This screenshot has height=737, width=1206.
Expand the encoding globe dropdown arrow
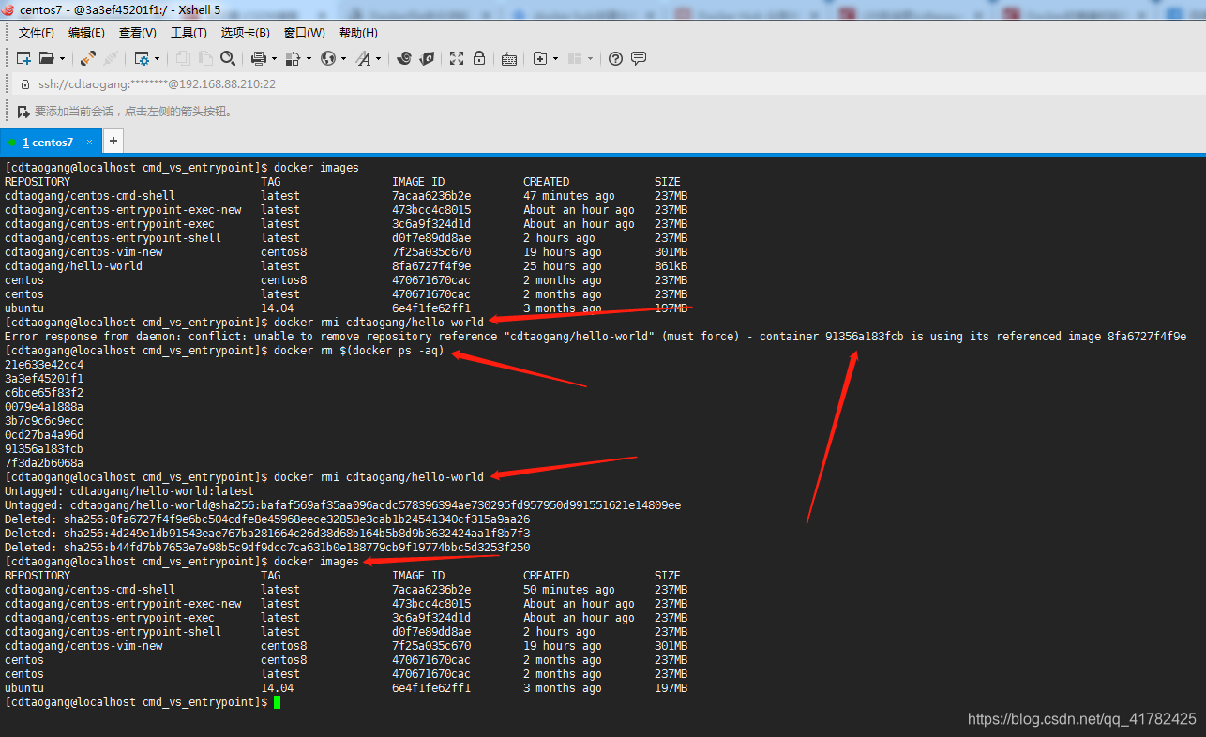click(x=343, y=58)
